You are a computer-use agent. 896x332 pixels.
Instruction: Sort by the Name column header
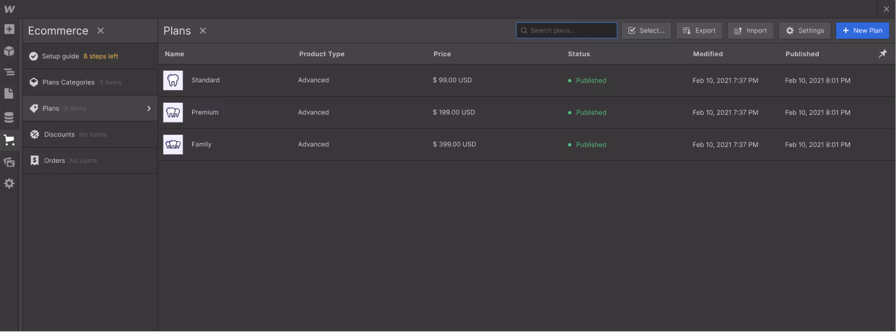click(x=174, y=54)
